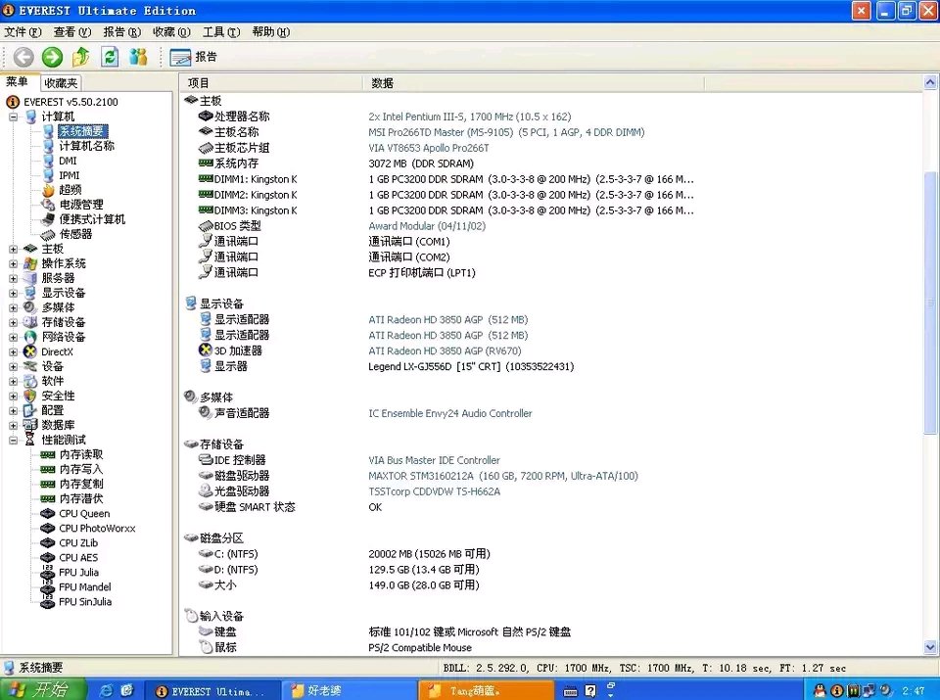Open the 文件(F) menu
Image resolution: width=940 pixels, height=700 pixels.
(x=23, y=31)
